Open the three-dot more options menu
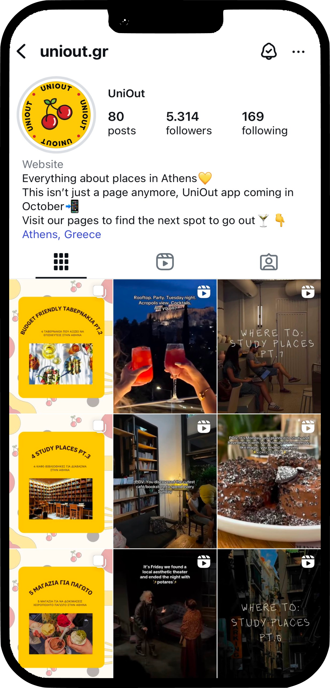Screen dimensions: 330x688 coord(298,52)
